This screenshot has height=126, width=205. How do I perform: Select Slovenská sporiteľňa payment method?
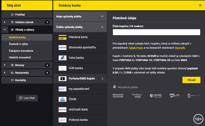(80, 48)
